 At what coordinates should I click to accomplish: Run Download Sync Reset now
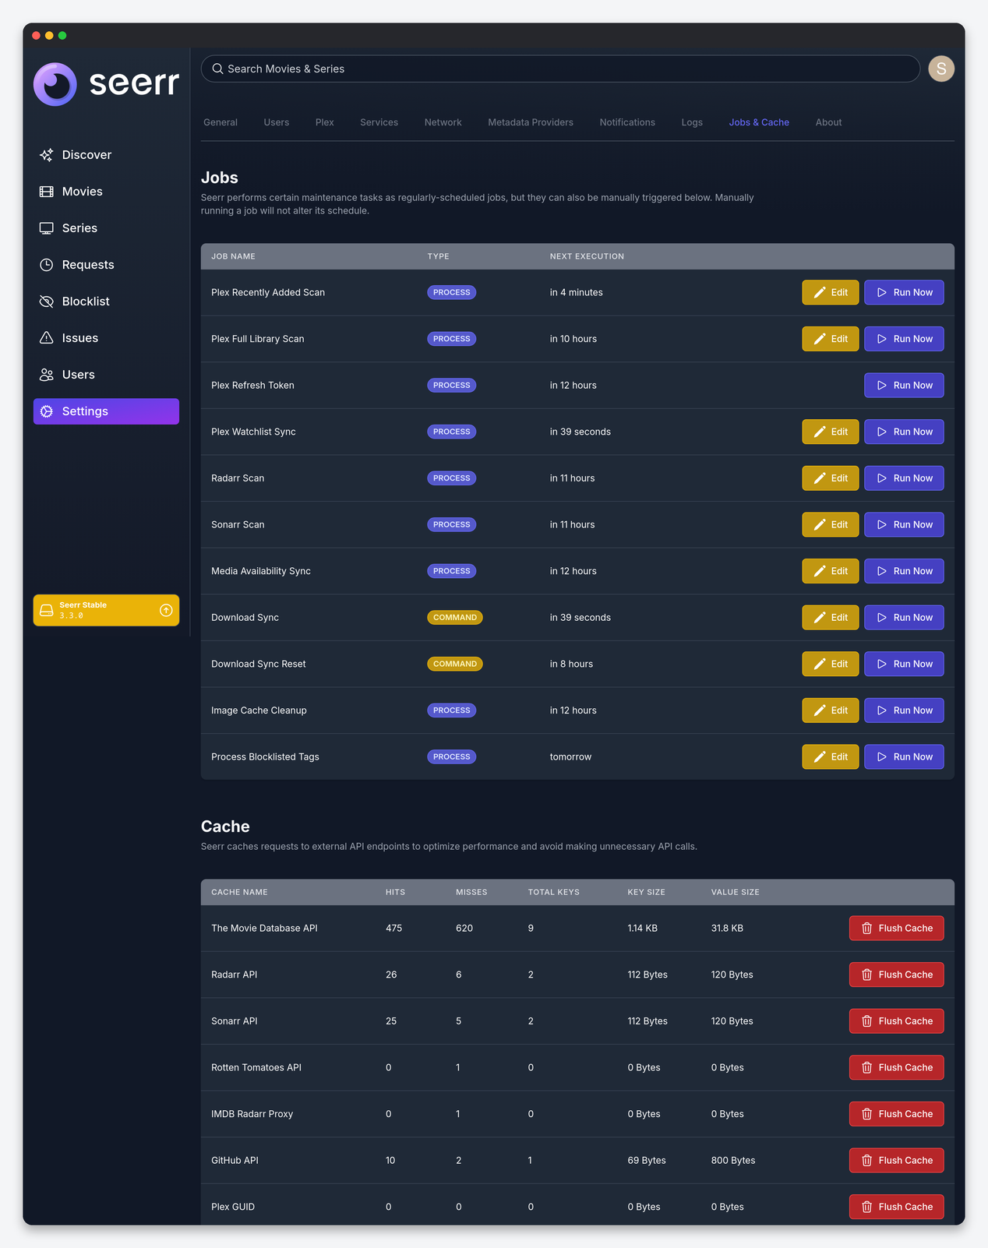point(904,664)
